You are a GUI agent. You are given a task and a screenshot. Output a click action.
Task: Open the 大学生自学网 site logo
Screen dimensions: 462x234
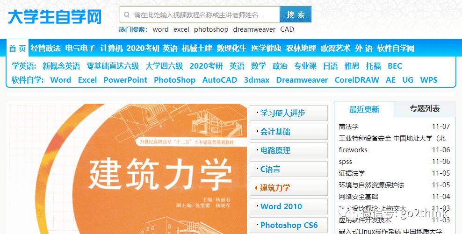[55, 16]
